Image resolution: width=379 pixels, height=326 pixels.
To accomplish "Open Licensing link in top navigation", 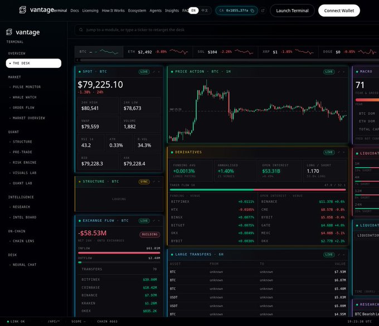I will [x=90, y=11].
